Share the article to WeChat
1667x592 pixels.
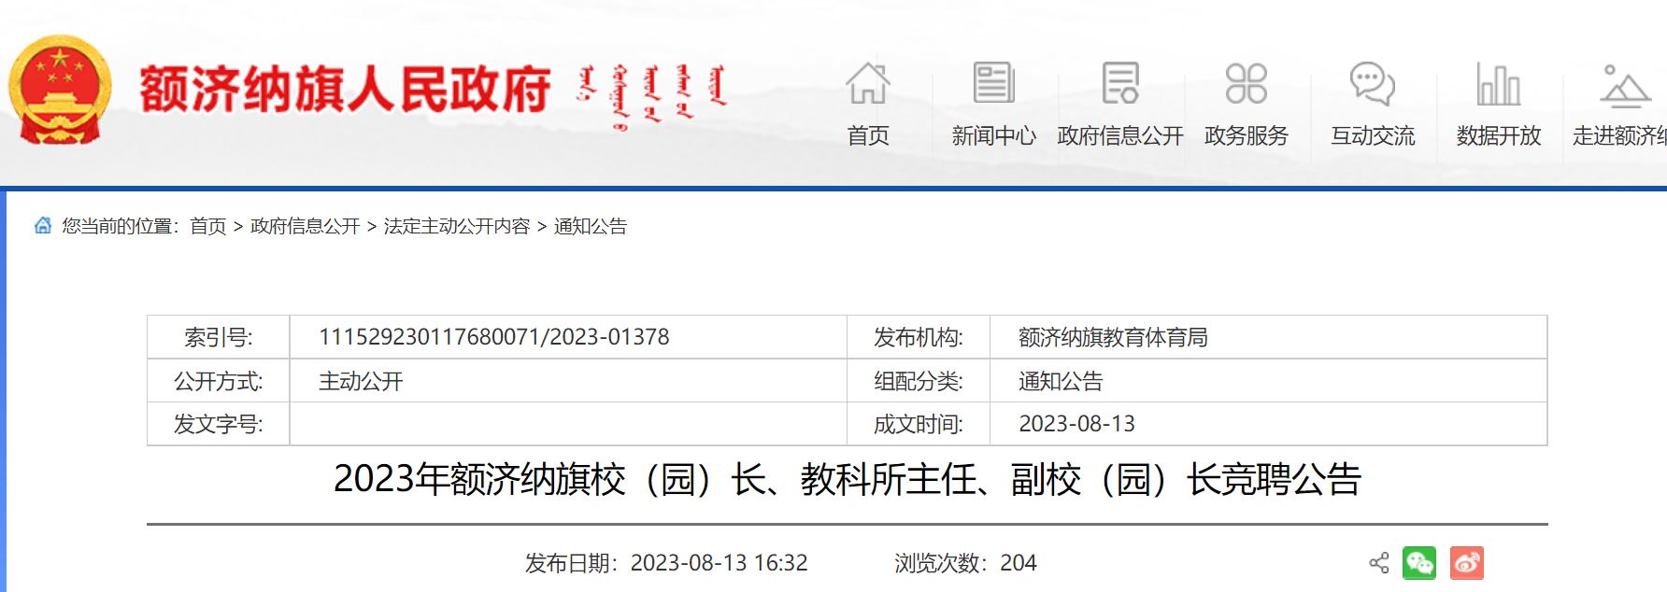[x=1419, y=563]
